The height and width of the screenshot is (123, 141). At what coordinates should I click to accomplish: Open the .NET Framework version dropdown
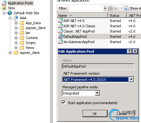tap(131, 79)
